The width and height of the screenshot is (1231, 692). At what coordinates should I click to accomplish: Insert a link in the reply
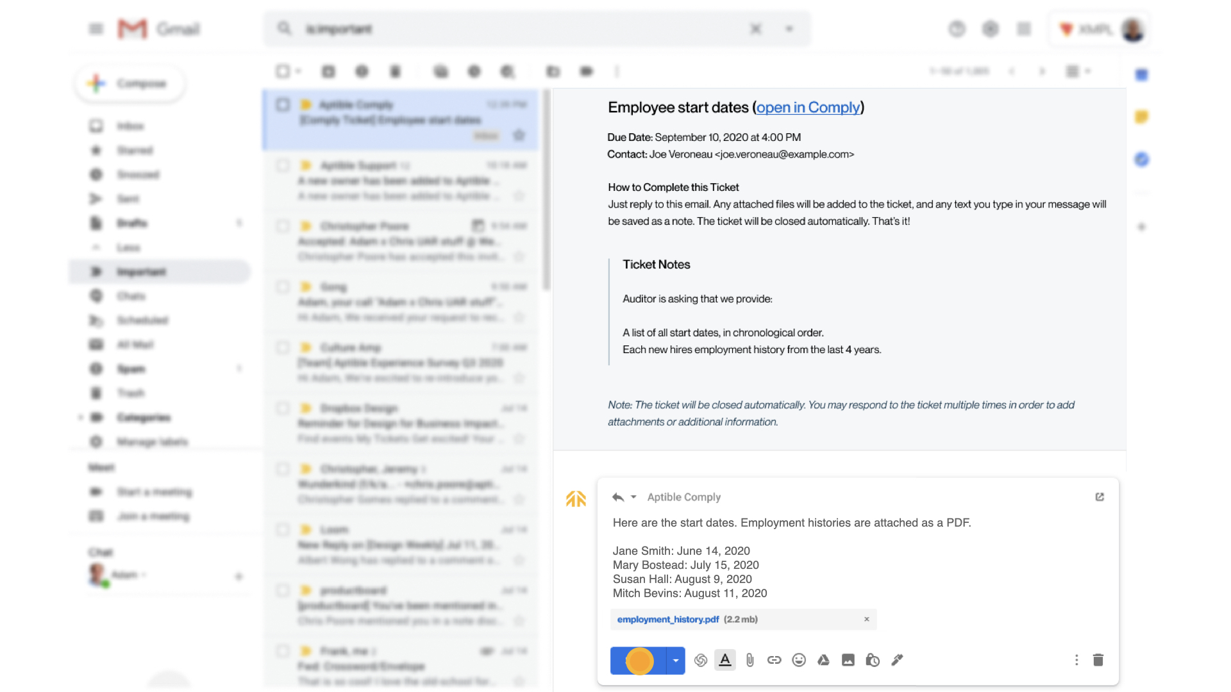tap(774, 660)
